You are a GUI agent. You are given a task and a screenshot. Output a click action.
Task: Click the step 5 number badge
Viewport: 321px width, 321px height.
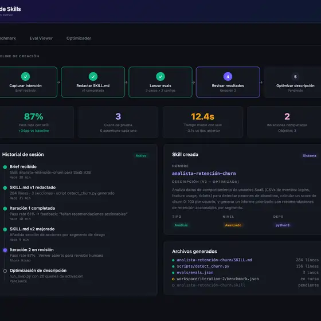point(295,77)
